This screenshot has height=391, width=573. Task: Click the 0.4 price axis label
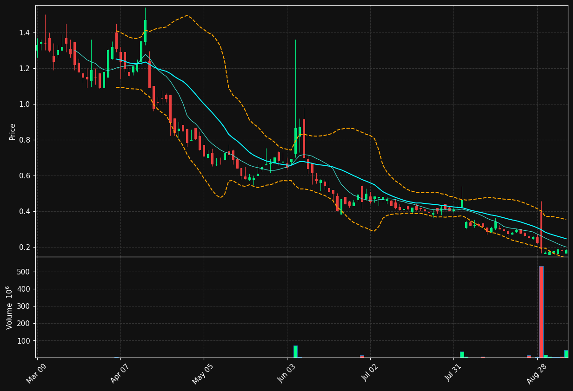24,211
